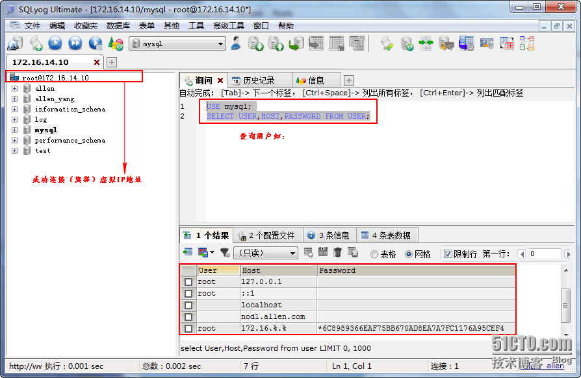The height and width of the screenshot is (378, 581).
Task: Click Execute and Edit Resultset icon
Action: pos(96,43)
